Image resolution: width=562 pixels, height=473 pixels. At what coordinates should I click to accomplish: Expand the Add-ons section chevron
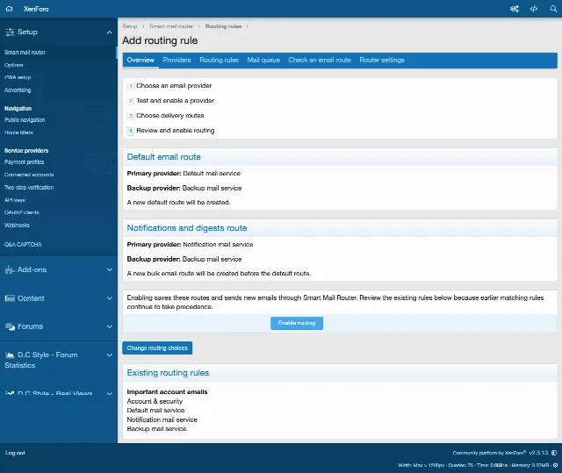click(109, 269)
